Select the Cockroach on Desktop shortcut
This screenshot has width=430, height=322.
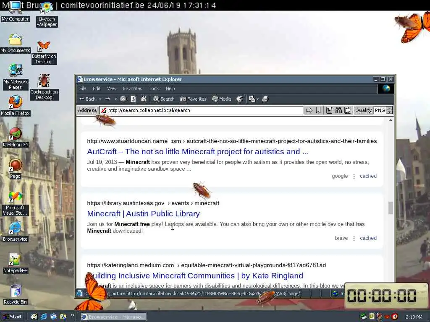pos(44,87)
